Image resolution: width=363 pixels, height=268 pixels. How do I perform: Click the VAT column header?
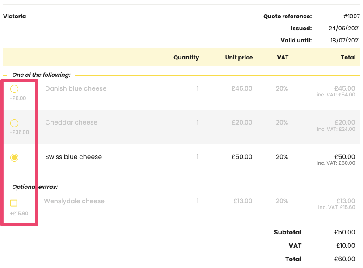(283, 57)
